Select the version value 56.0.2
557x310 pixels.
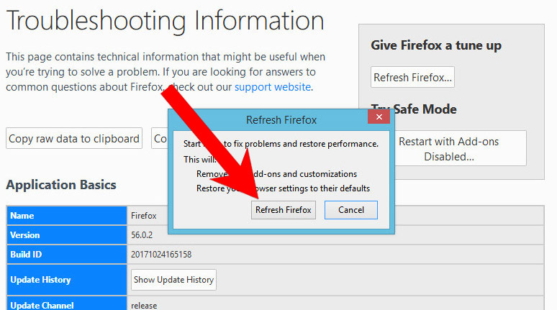pos(142,235)
